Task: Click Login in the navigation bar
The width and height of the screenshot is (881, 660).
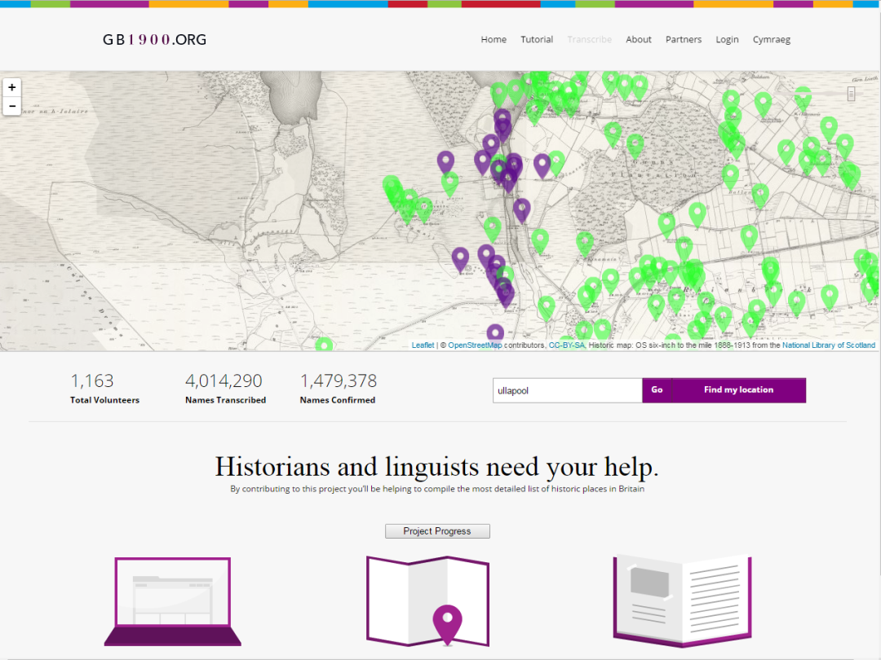Action: (x=727, y=39)
